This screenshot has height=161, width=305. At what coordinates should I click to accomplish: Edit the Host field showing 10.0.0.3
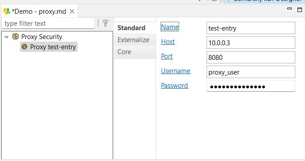pos(251,43)
